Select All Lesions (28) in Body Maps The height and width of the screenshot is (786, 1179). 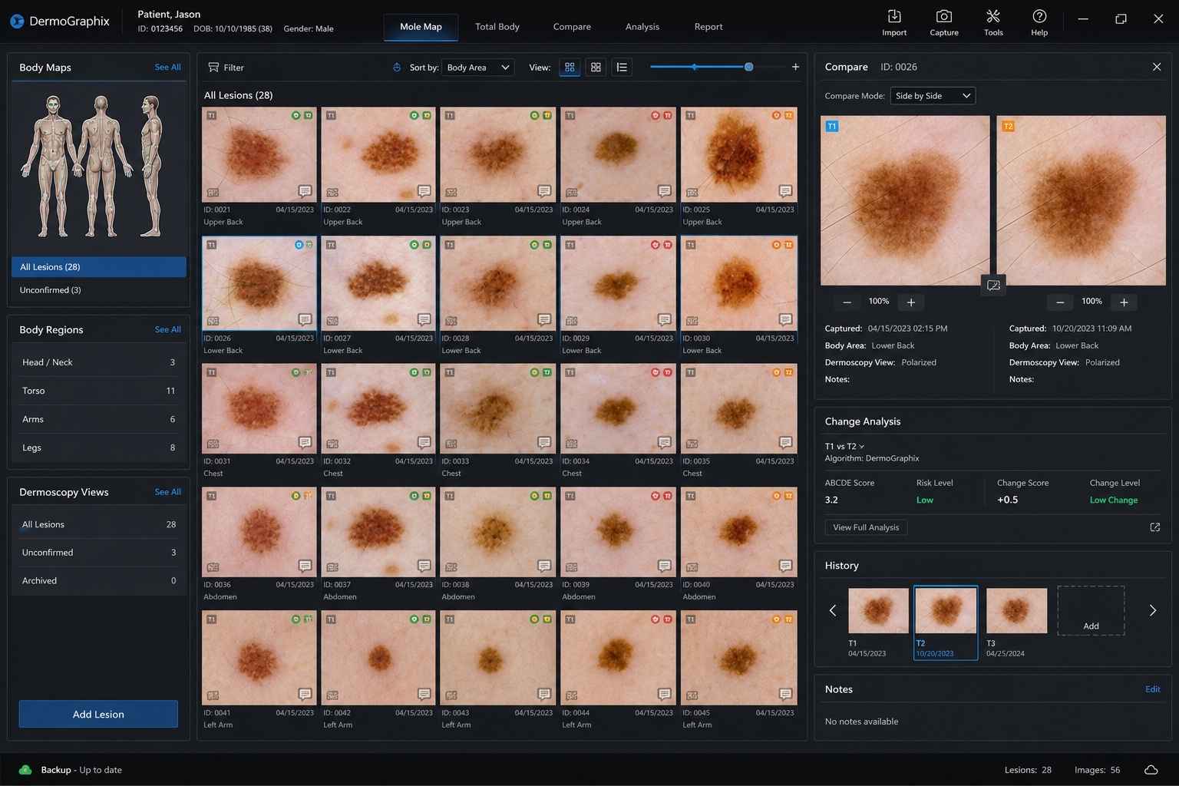tap(99, 267)
